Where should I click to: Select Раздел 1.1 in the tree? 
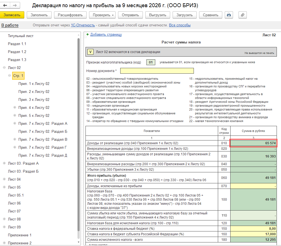[17, 44]
